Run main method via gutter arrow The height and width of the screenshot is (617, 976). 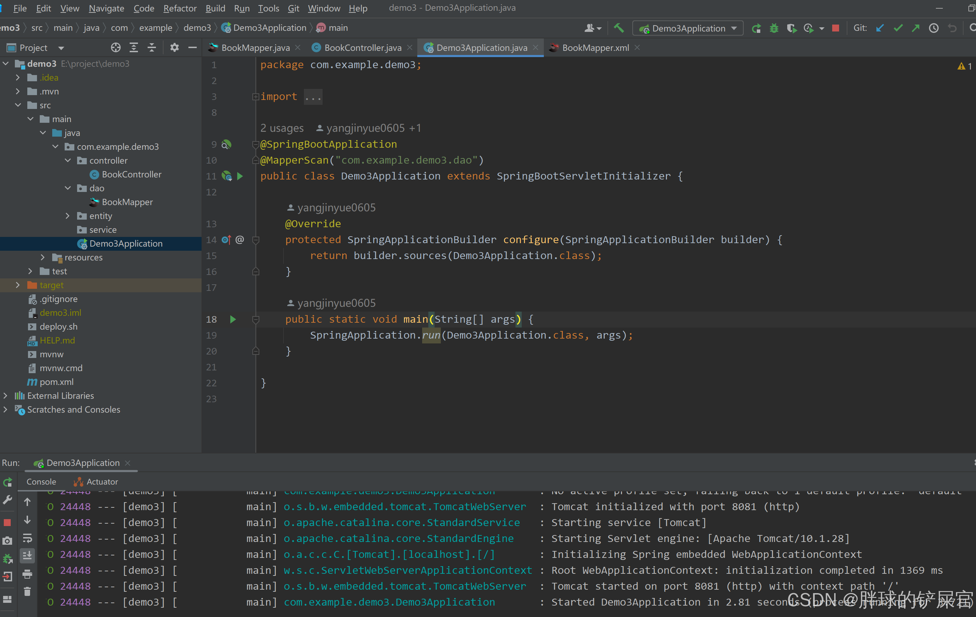point(233,320)
